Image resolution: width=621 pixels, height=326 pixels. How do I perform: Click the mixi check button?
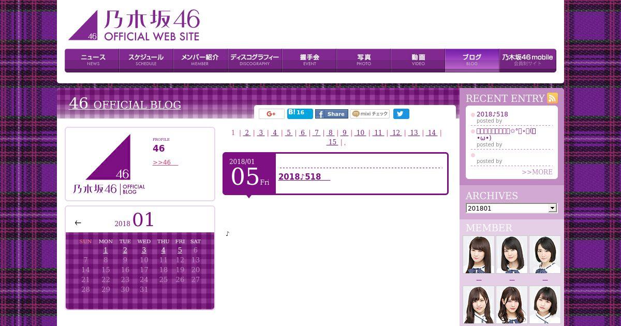click(369, 114)
